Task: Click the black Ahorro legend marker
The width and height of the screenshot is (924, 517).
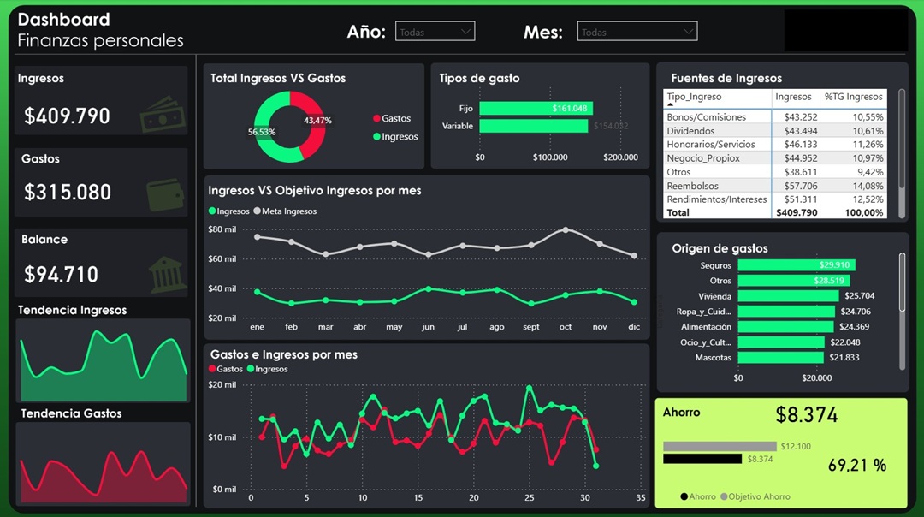Action: tap(684, 496)
